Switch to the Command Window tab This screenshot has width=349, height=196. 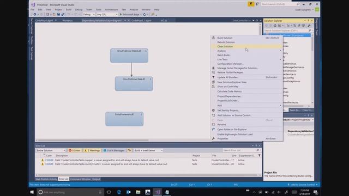[x=80, y=179]
